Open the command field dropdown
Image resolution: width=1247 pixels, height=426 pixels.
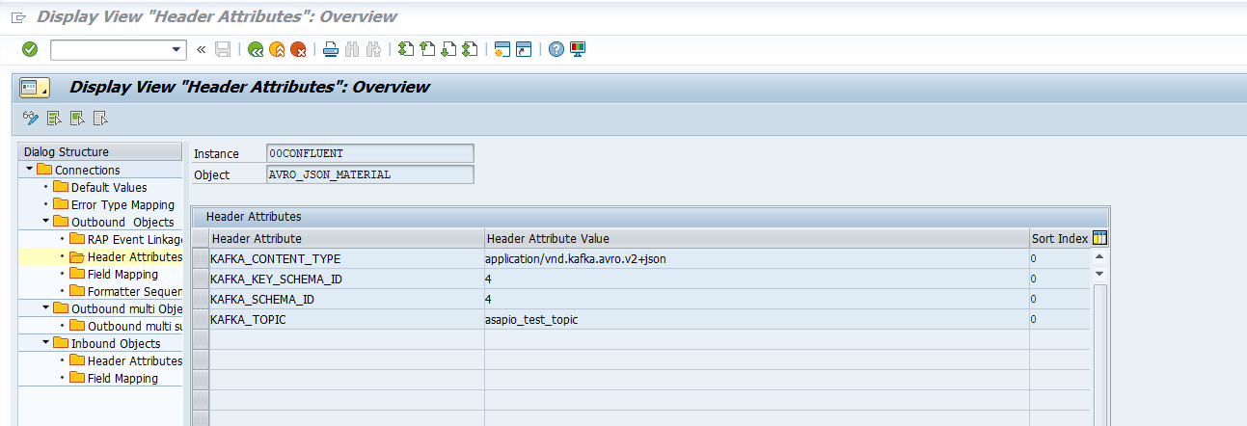[x=176, y=49]
